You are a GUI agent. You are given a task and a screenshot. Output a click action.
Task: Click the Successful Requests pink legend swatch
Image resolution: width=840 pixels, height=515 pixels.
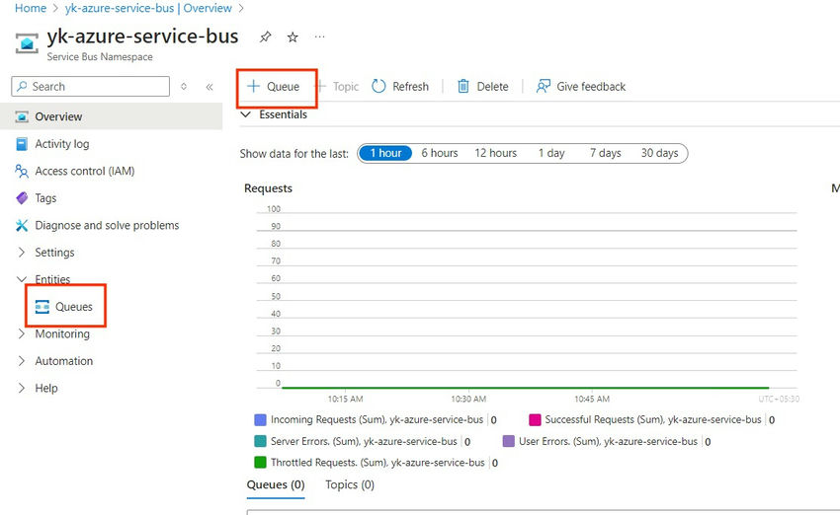click(x=535, y=420)
